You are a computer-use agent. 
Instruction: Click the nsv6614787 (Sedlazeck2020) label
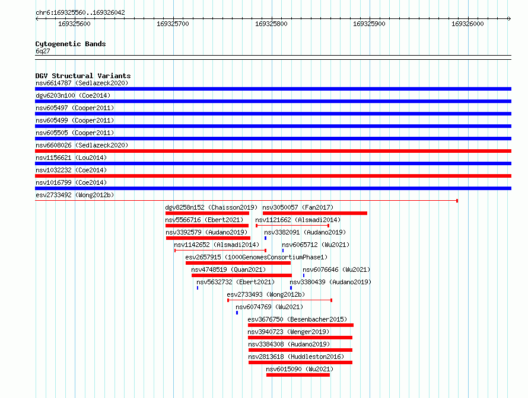click(x=82, y=83)
